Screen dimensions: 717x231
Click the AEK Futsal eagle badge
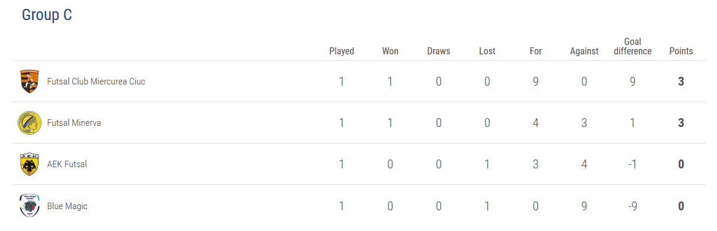pyautogui.click(x=29, y=164)
